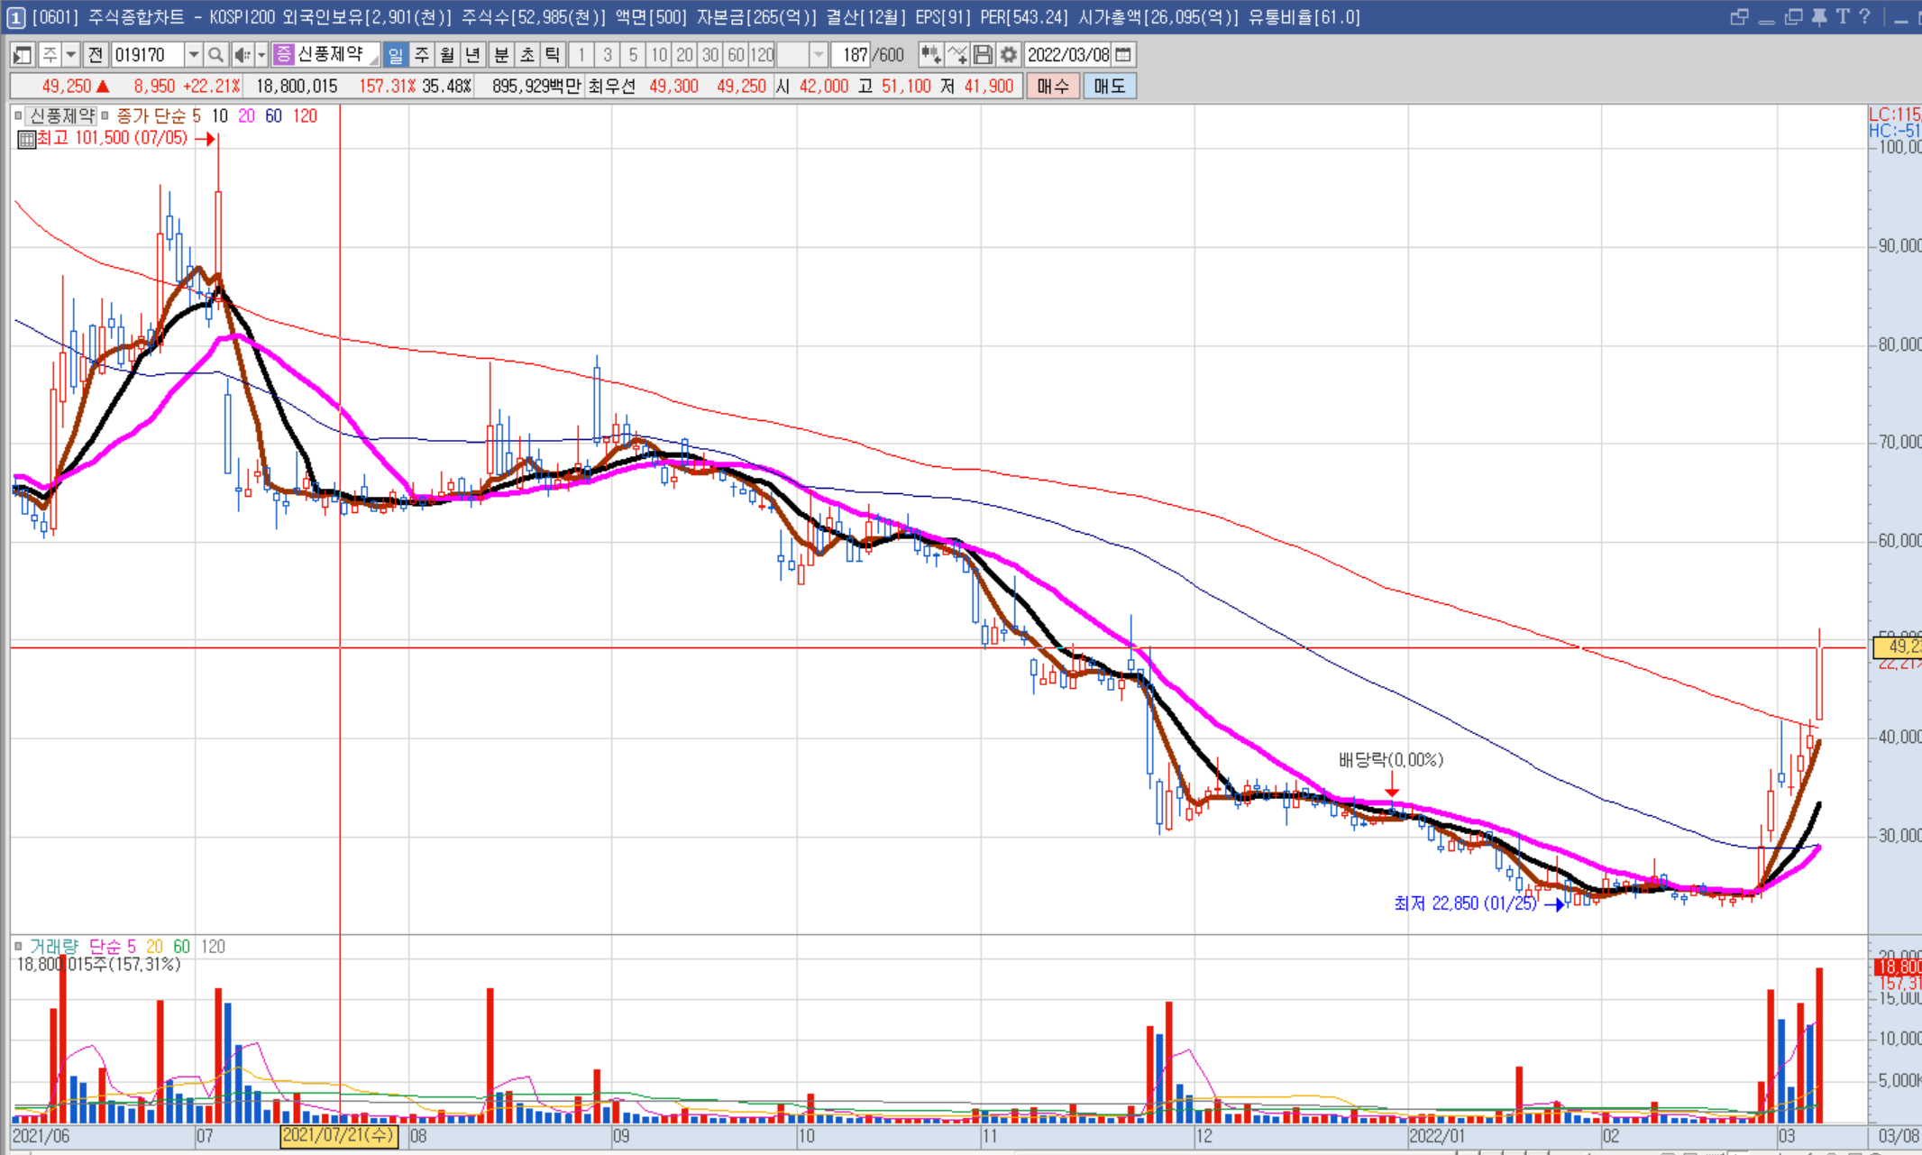
Task: Click the blue 60 moving average label
Action: (274, 115)
